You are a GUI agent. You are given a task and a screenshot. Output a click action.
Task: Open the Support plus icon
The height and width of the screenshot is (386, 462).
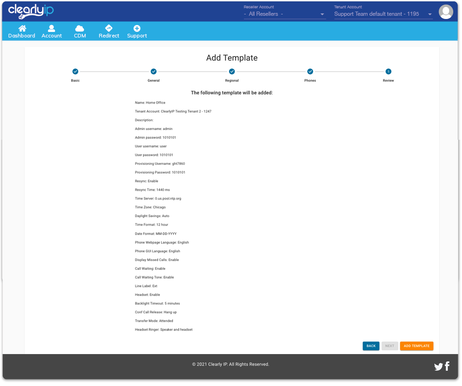137,29
